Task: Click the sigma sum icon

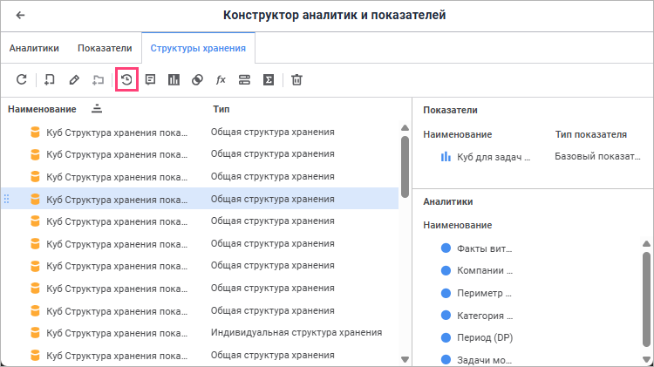Action: click(269, 80)
